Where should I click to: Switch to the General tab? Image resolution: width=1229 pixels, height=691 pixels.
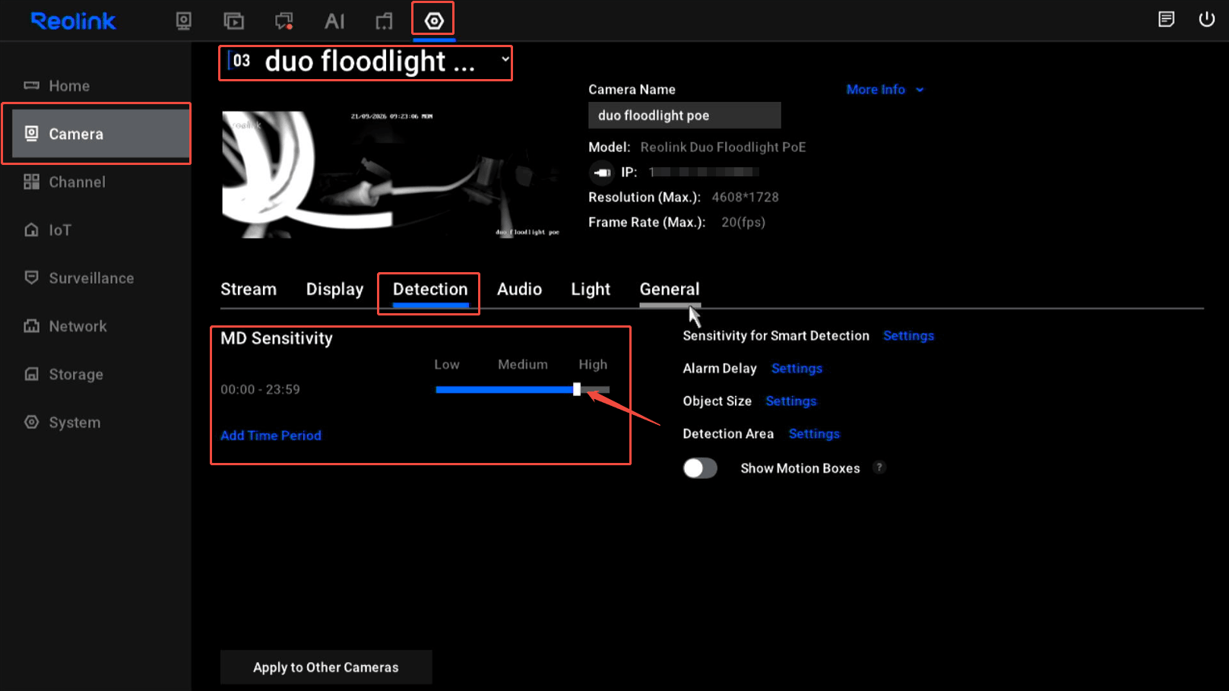[x=670, y=290]
